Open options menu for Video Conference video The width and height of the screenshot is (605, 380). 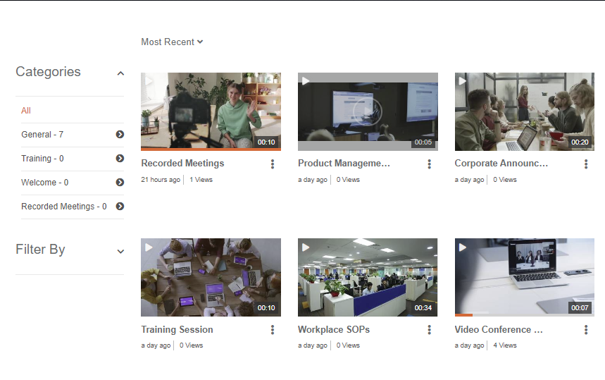pyautogui.click(x=586, y=330)
